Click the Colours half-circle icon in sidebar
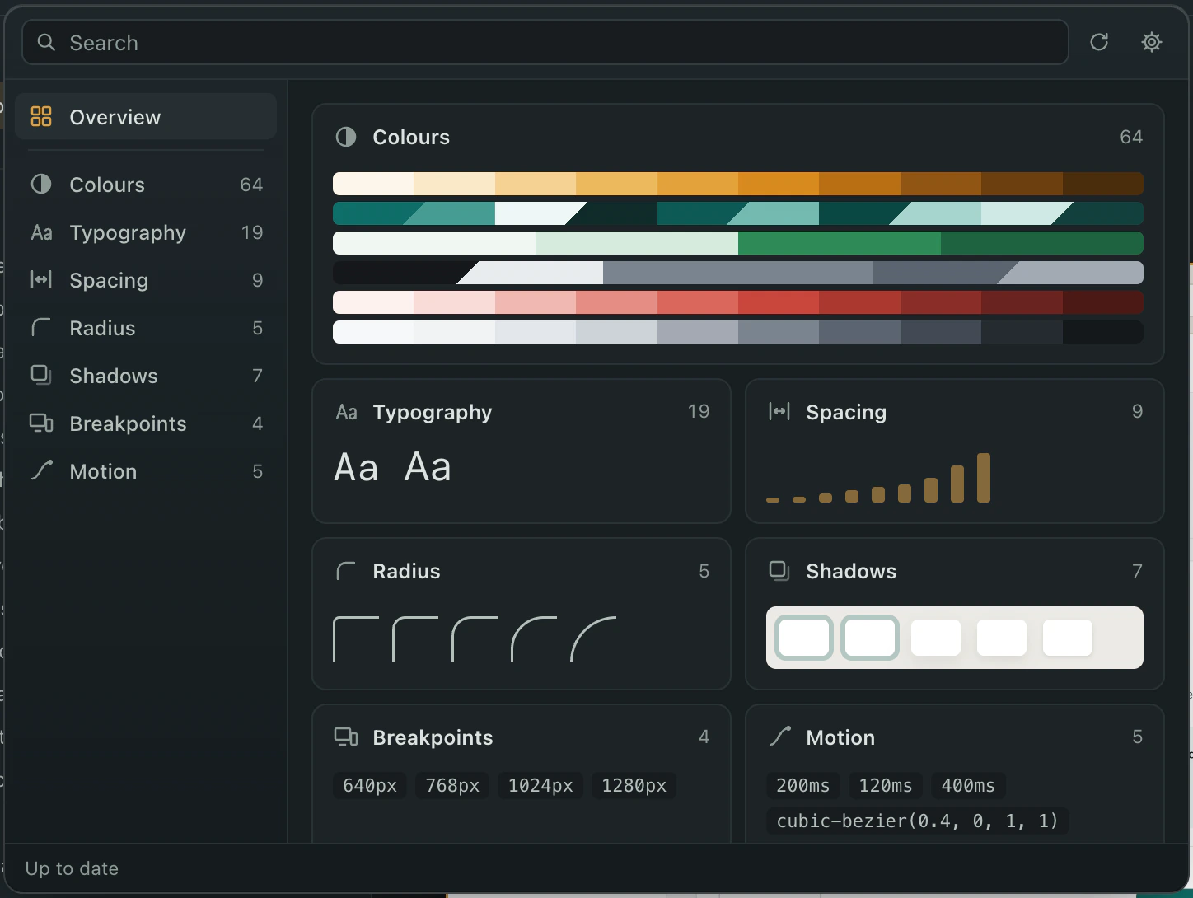This screenshot has height=898, width=1193. 41,184
